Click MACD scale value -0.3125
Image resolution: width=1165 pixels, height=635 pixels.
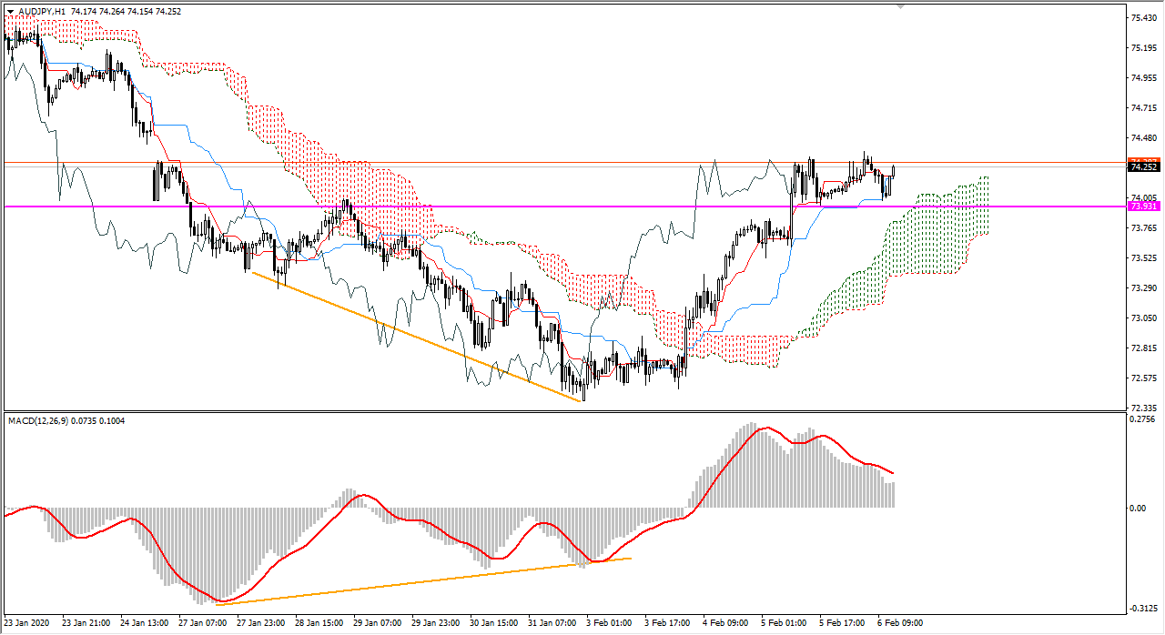pos(1141,610)
